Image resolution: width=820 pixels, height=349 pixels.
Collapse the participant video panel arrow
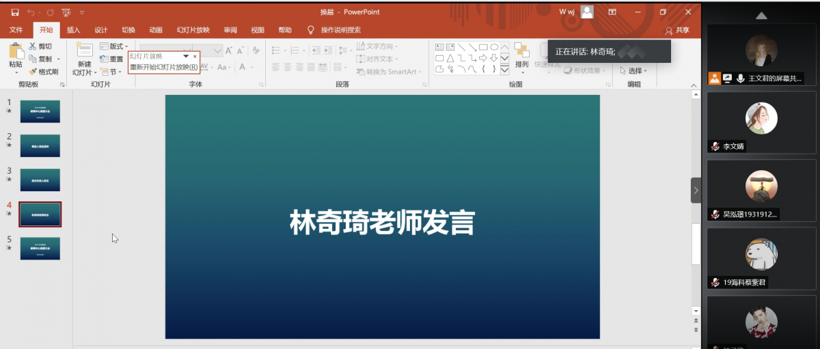point(696,191)
